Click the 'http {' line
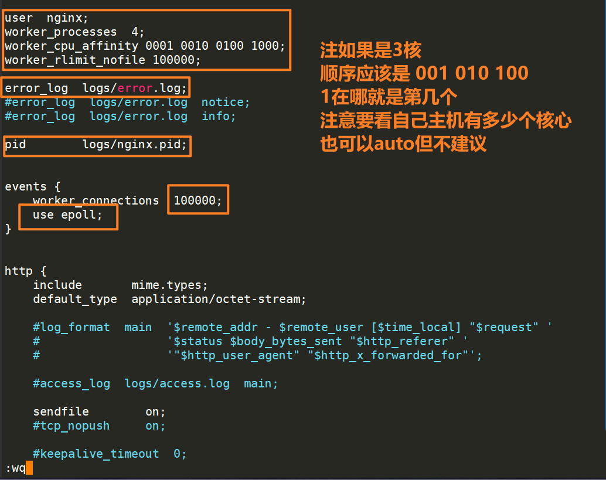 (x=26, y=271)
